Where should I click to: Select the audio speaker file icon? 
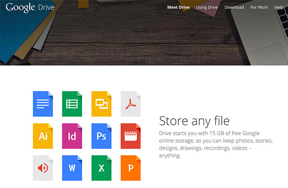43,168
